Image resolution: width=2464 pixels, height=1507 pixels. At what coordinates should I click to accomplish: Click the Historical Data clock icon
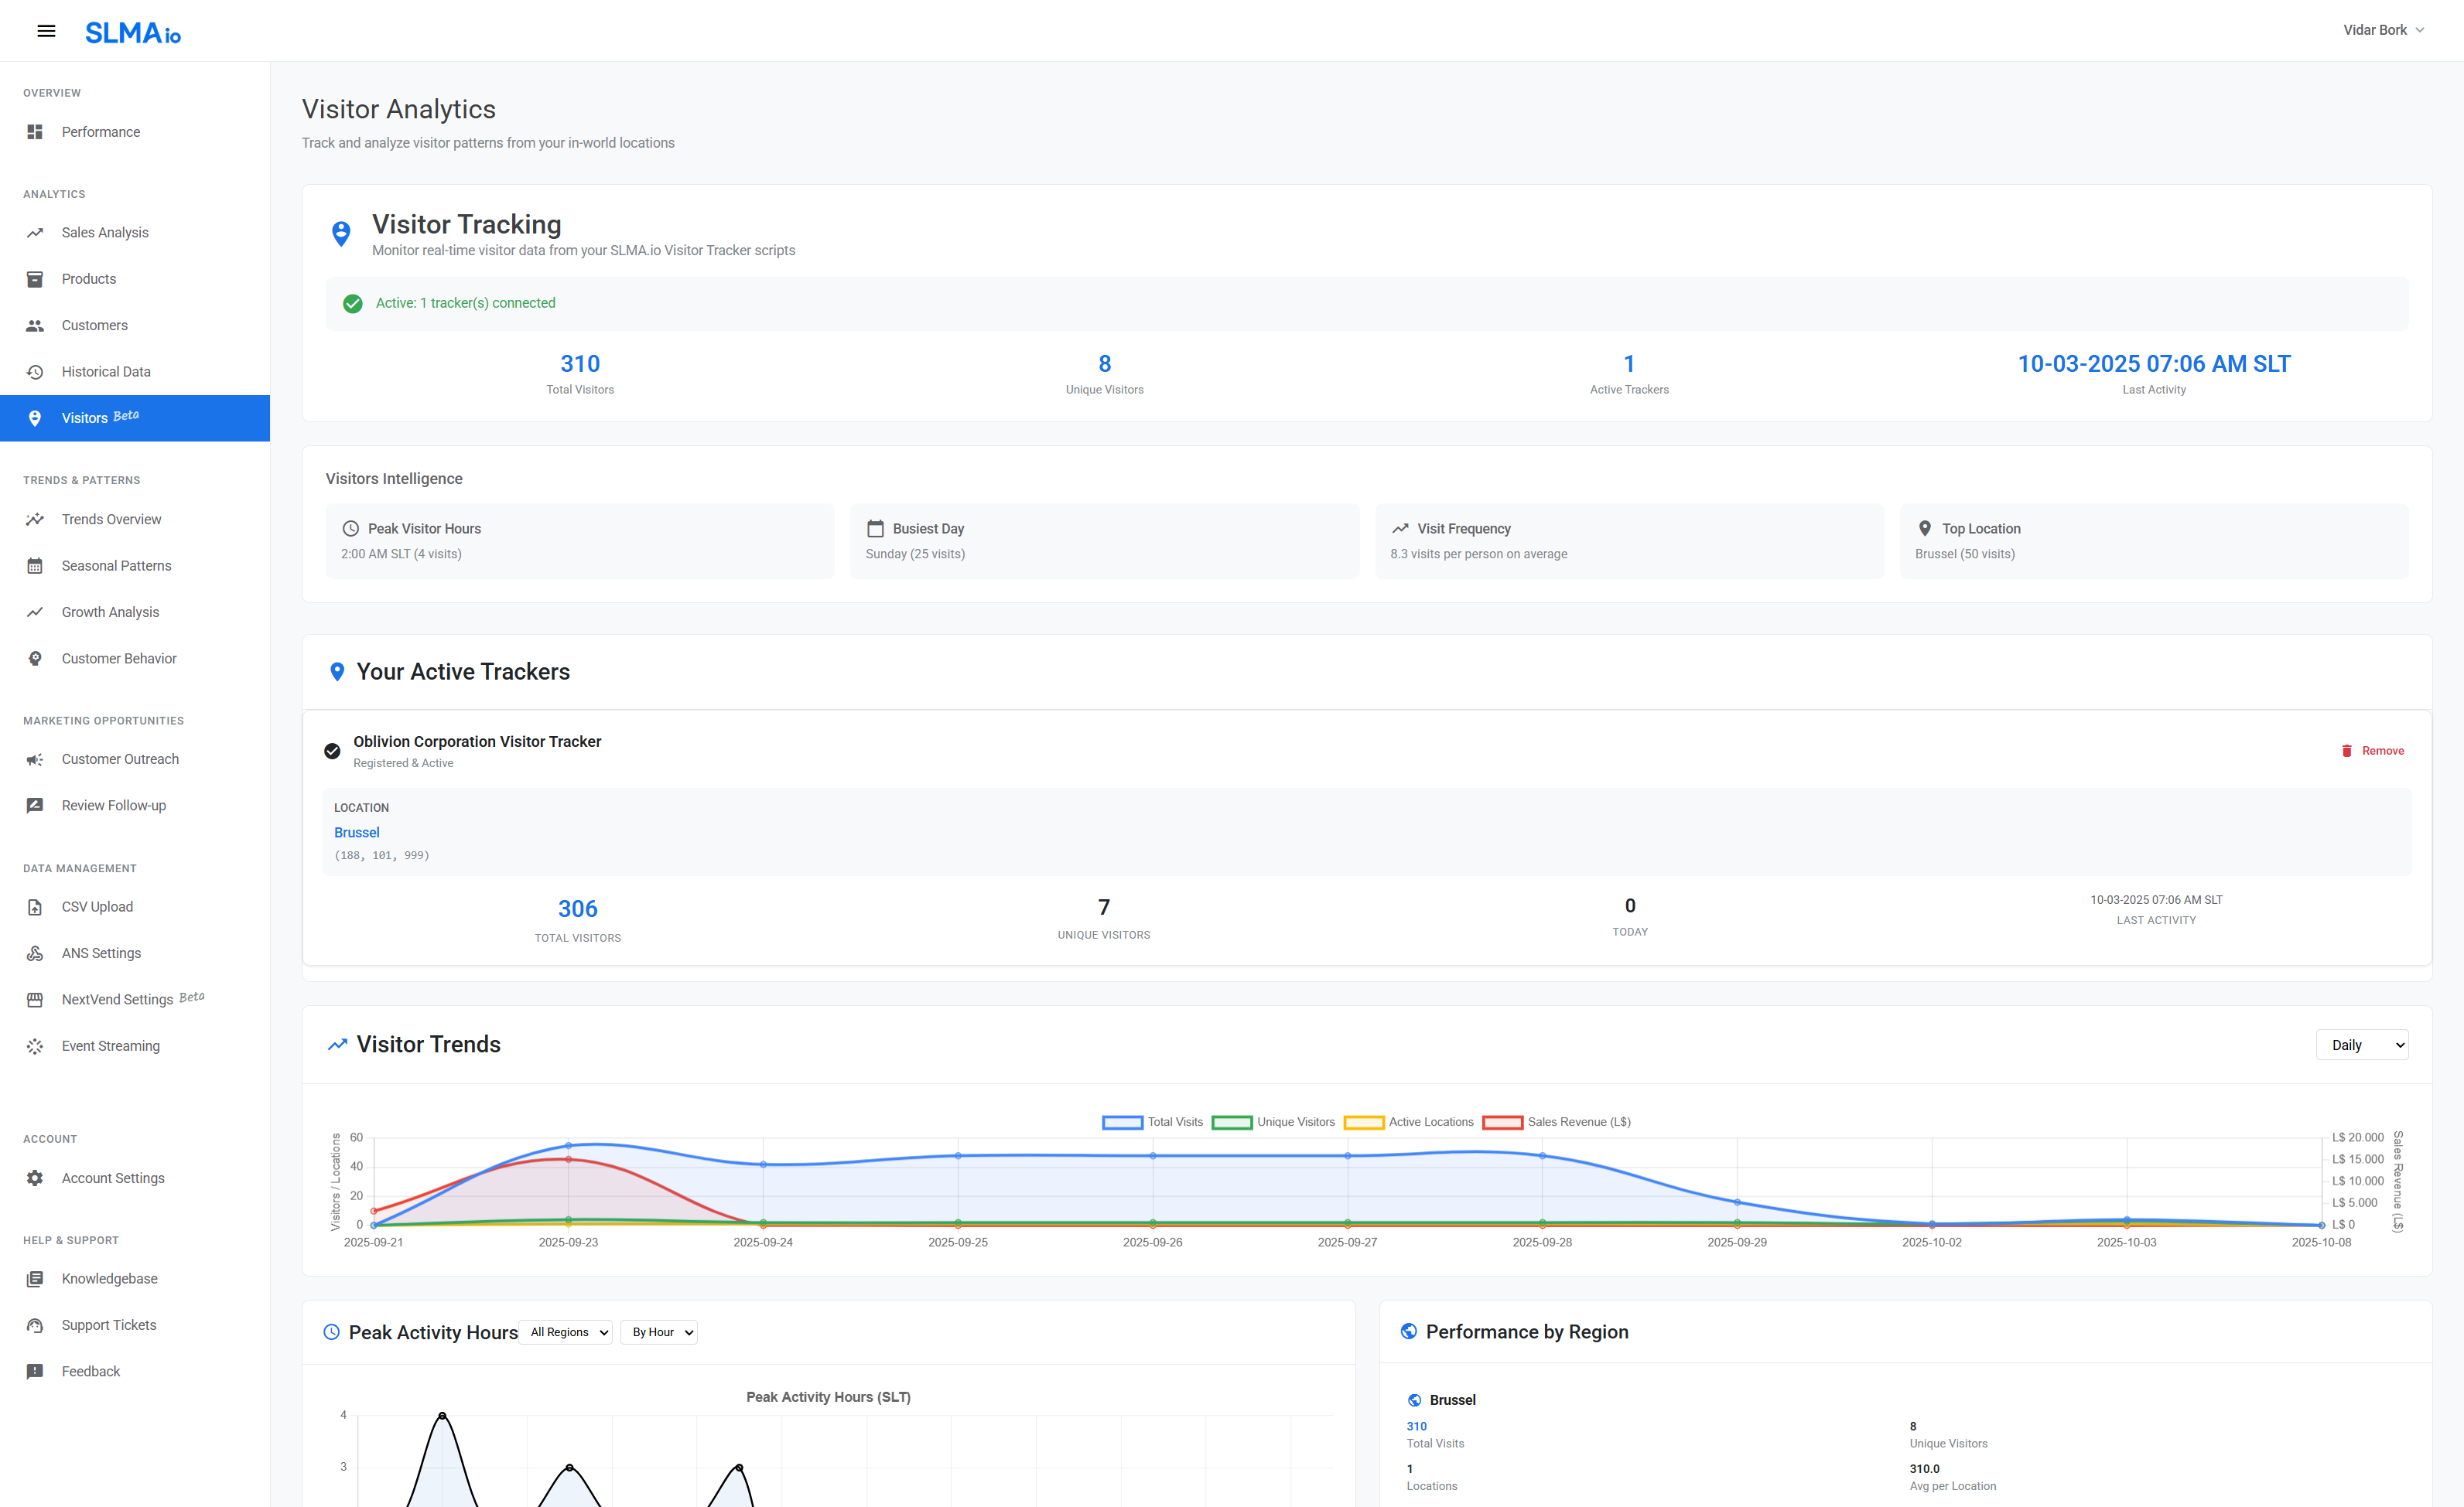[x=35, y=372]
